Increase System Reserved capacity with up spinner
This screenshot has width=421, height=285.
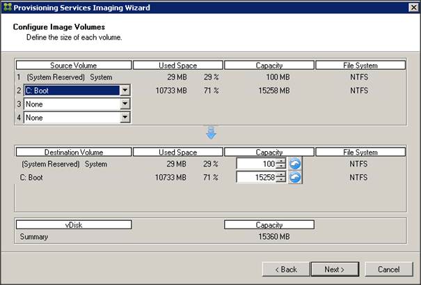281,161
